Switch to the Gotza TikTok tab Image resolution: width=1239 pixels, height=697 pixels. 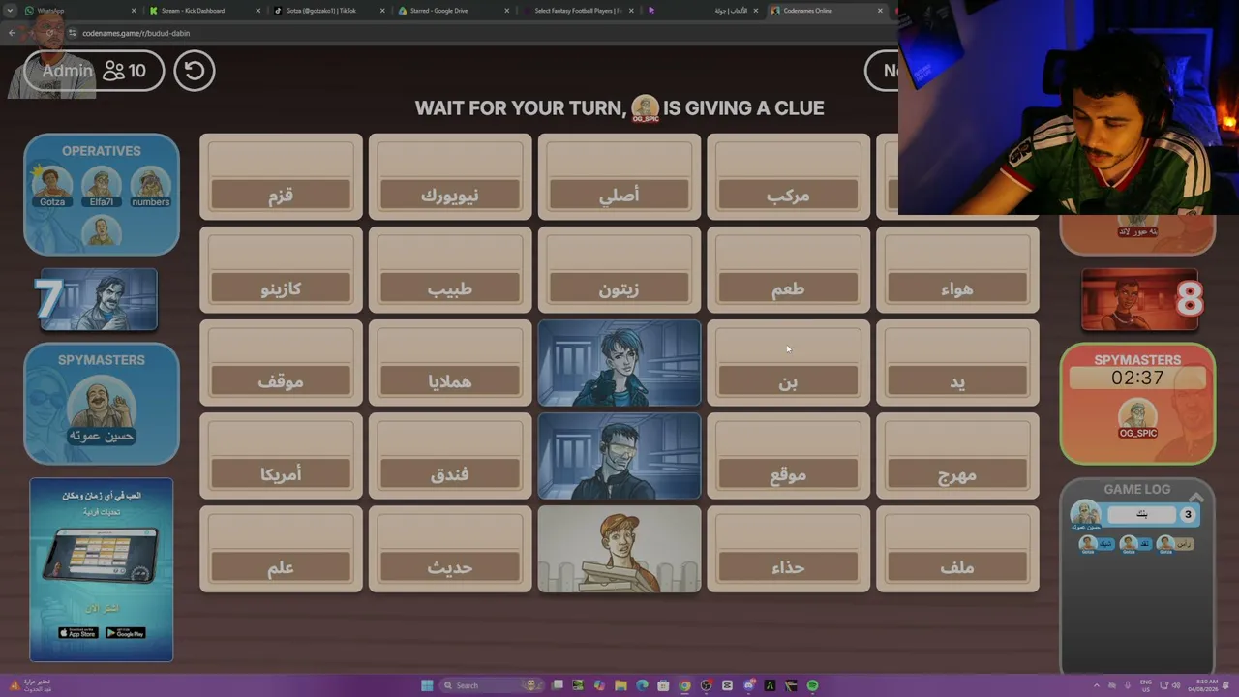329,11
